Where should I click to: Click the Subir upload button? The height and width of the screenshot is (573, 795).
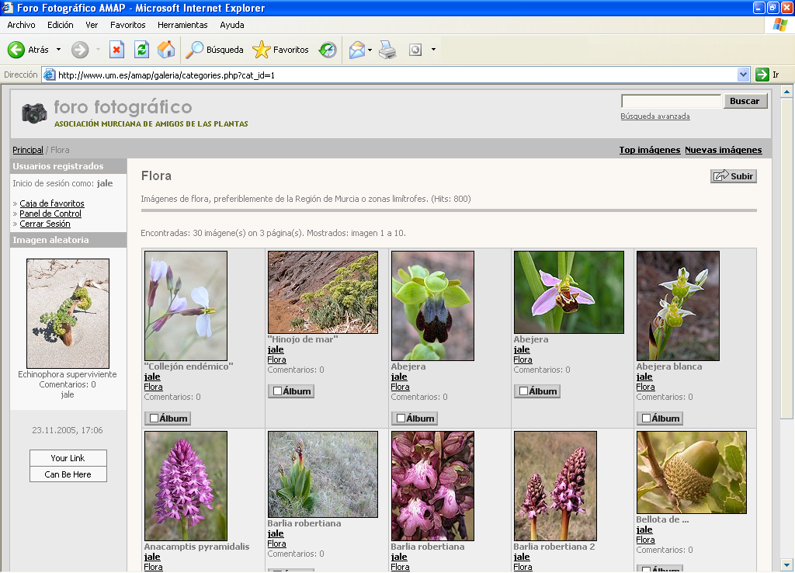734,176
